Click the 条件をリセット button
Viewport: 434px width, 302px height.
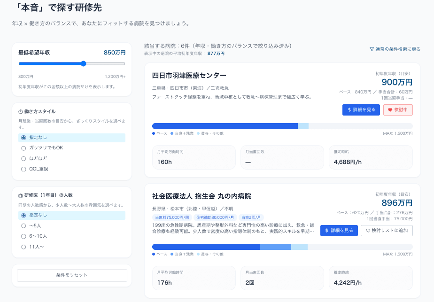pyautogui.click(x=71, y=275)
